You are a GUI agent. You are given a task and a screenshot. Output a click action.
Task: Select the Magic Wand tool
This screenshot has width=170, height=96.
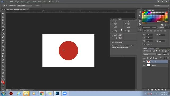3,23
